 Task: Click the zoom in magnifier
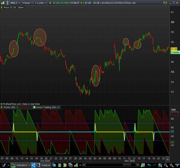pyautogui.click(x=172, y=165)
